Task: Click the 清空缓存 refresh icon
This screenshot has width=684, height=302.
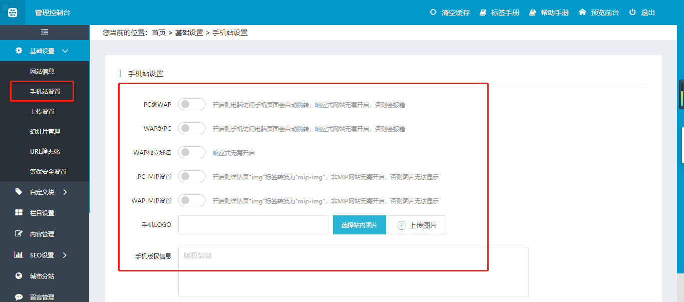Action: (433, 13)
